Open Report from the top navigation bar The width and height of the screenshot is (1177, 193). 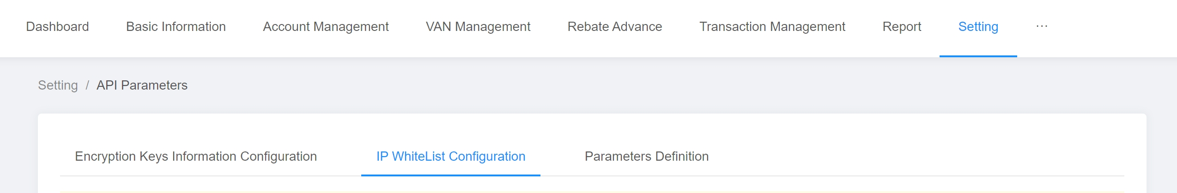[x=901, y=26]
